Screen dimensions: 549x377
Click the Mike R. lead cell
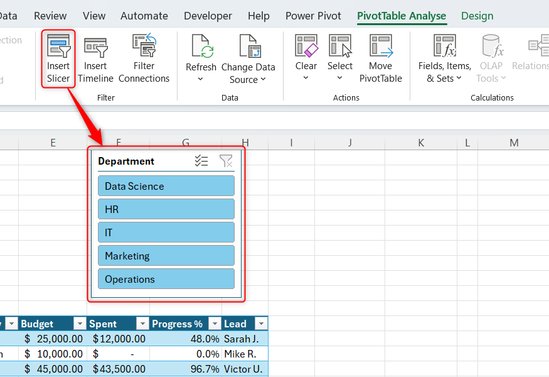(x=245, y=354)
